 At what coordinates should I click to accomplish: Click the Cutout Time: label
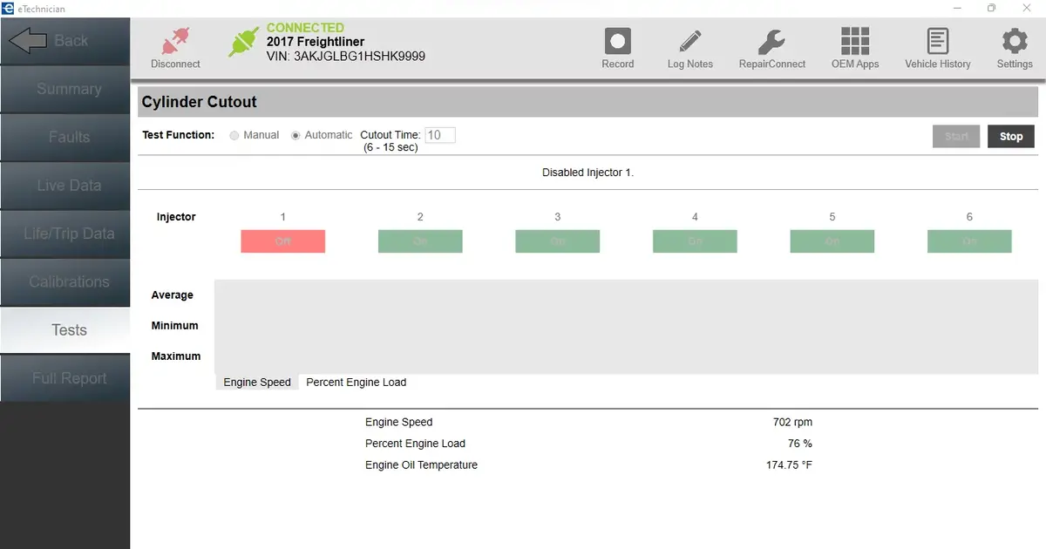click(391, 135)
